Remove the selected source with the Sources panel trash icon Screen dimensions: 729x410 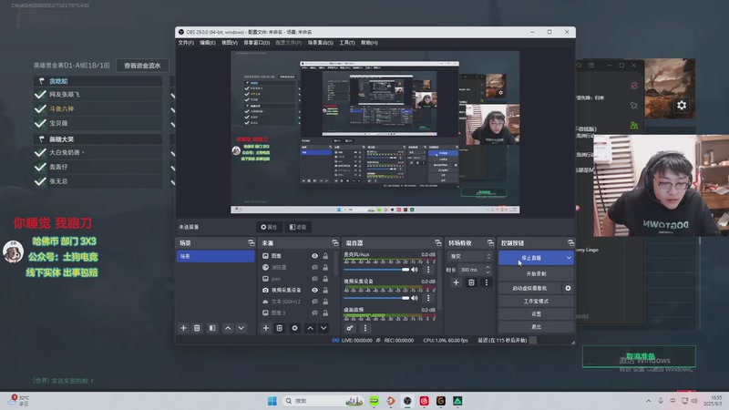279,328
